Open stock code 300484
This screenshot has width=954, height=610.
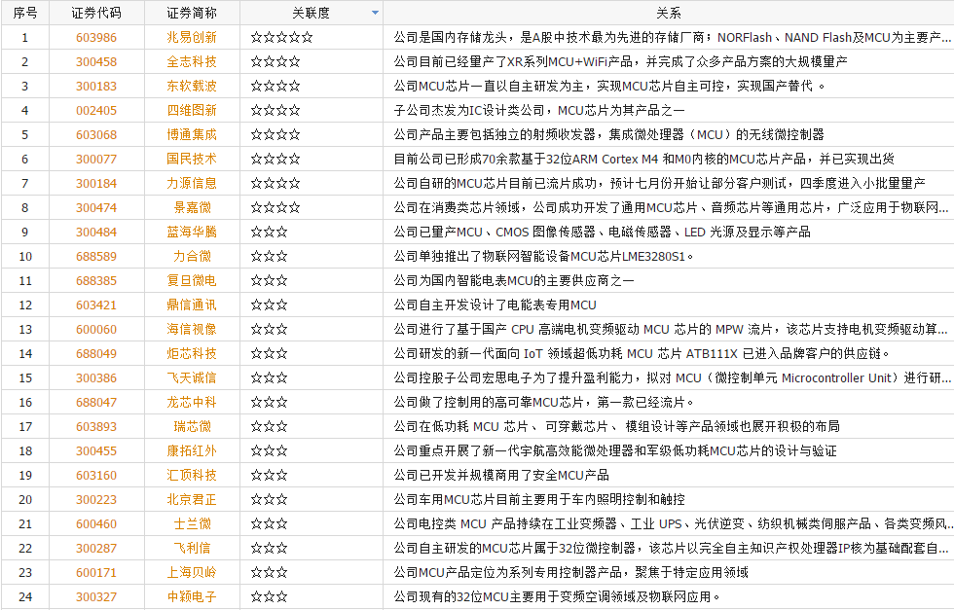point(96,232)
